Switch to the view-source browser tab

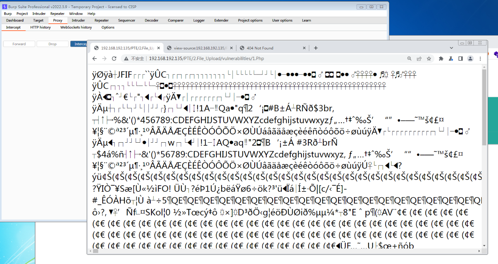(200, 48)
